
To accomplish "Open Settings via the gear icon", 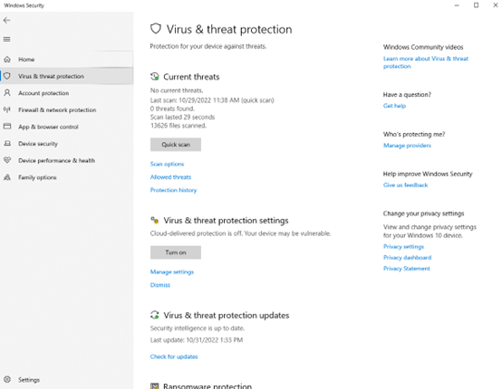I will click(x=7, y=379).
